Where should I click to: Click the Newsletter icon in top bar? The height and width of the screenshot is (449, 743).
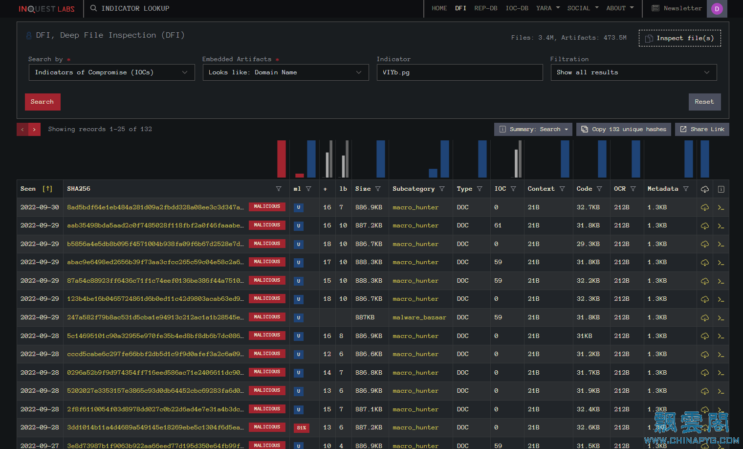pyautogui.click(x=656, y=8)
